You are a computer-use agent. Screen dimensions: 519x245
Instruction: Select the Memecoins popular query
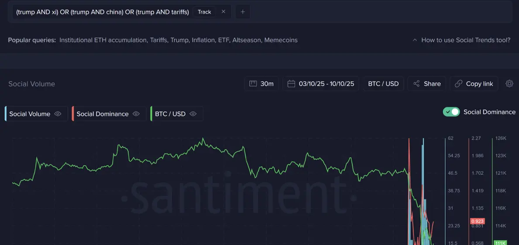pos(281,40)
